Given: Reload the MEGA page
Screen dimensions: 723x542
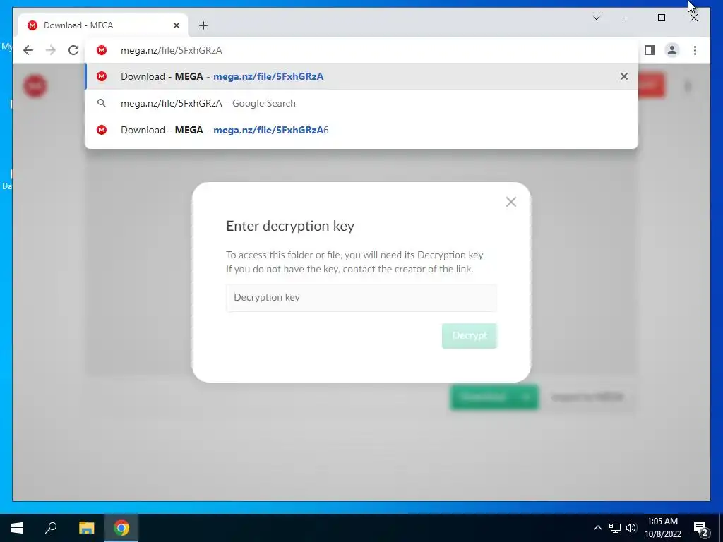Looking at the screenshot, I should 73,50.
